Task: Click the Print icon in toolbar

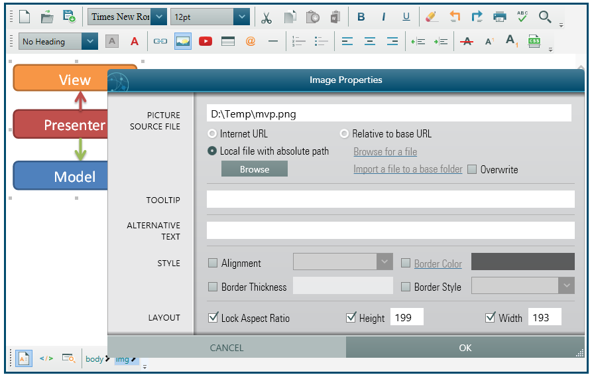Action: [500, 17]
